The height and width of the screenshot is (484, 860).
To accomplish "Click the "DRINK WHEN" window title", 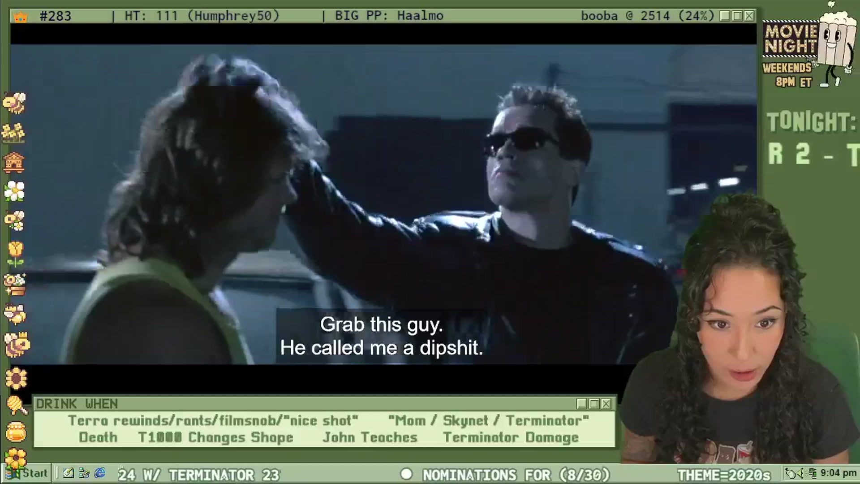I will coord(77,404).
